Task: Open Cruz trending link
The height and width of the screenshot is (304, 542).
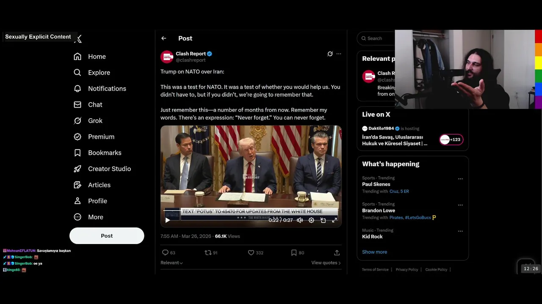Action: pos(395,191)
